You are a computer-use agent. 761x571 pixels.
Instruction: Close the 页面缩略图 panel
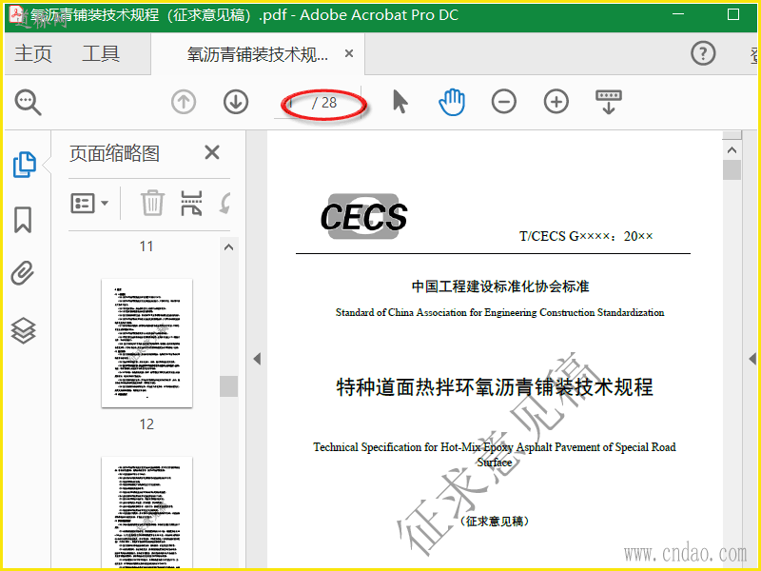click(212, 152)
